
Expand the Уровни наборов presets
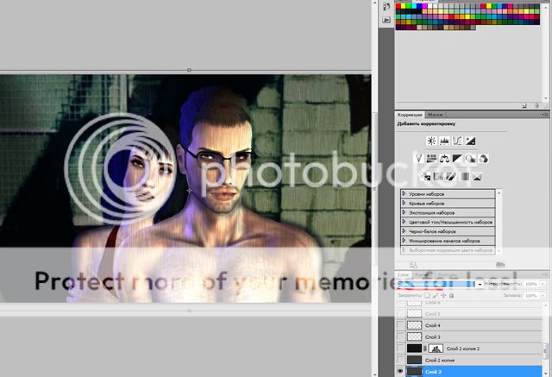tap(405, 193)
